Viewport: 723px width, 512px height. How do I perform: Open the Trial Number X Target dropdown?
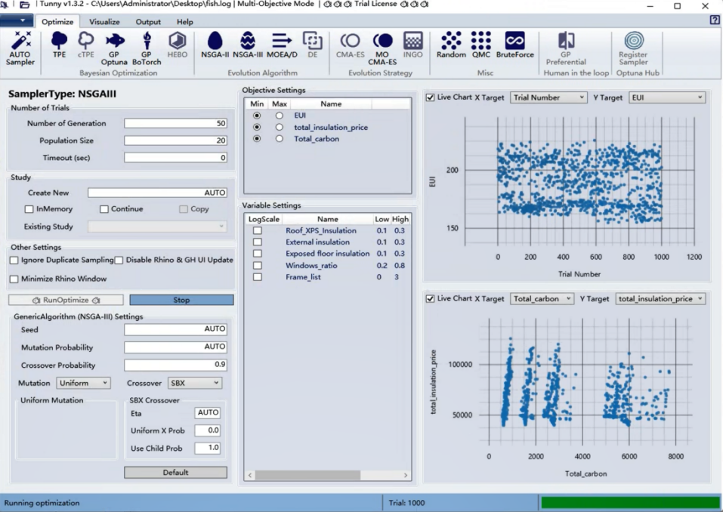[x=548, y=97]
